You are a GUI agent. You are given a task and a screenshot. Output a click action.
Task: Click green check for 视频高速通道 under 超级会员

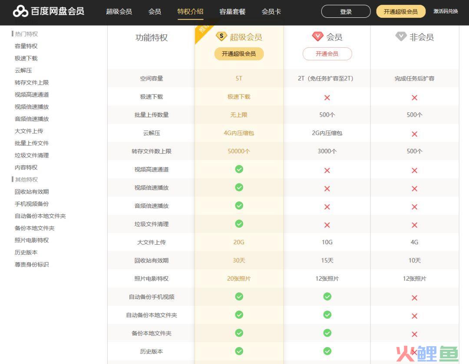click(239, 169)
